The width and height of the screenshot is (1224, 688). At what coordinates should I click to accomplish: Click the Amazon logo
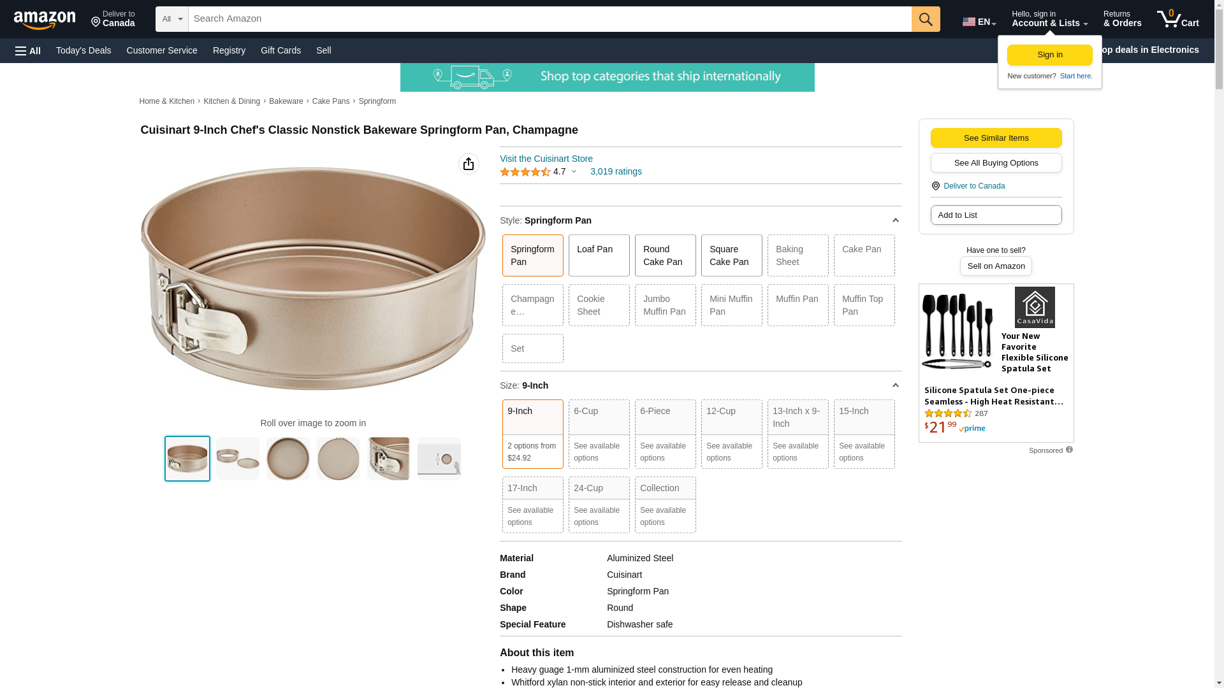pos(45,20)
